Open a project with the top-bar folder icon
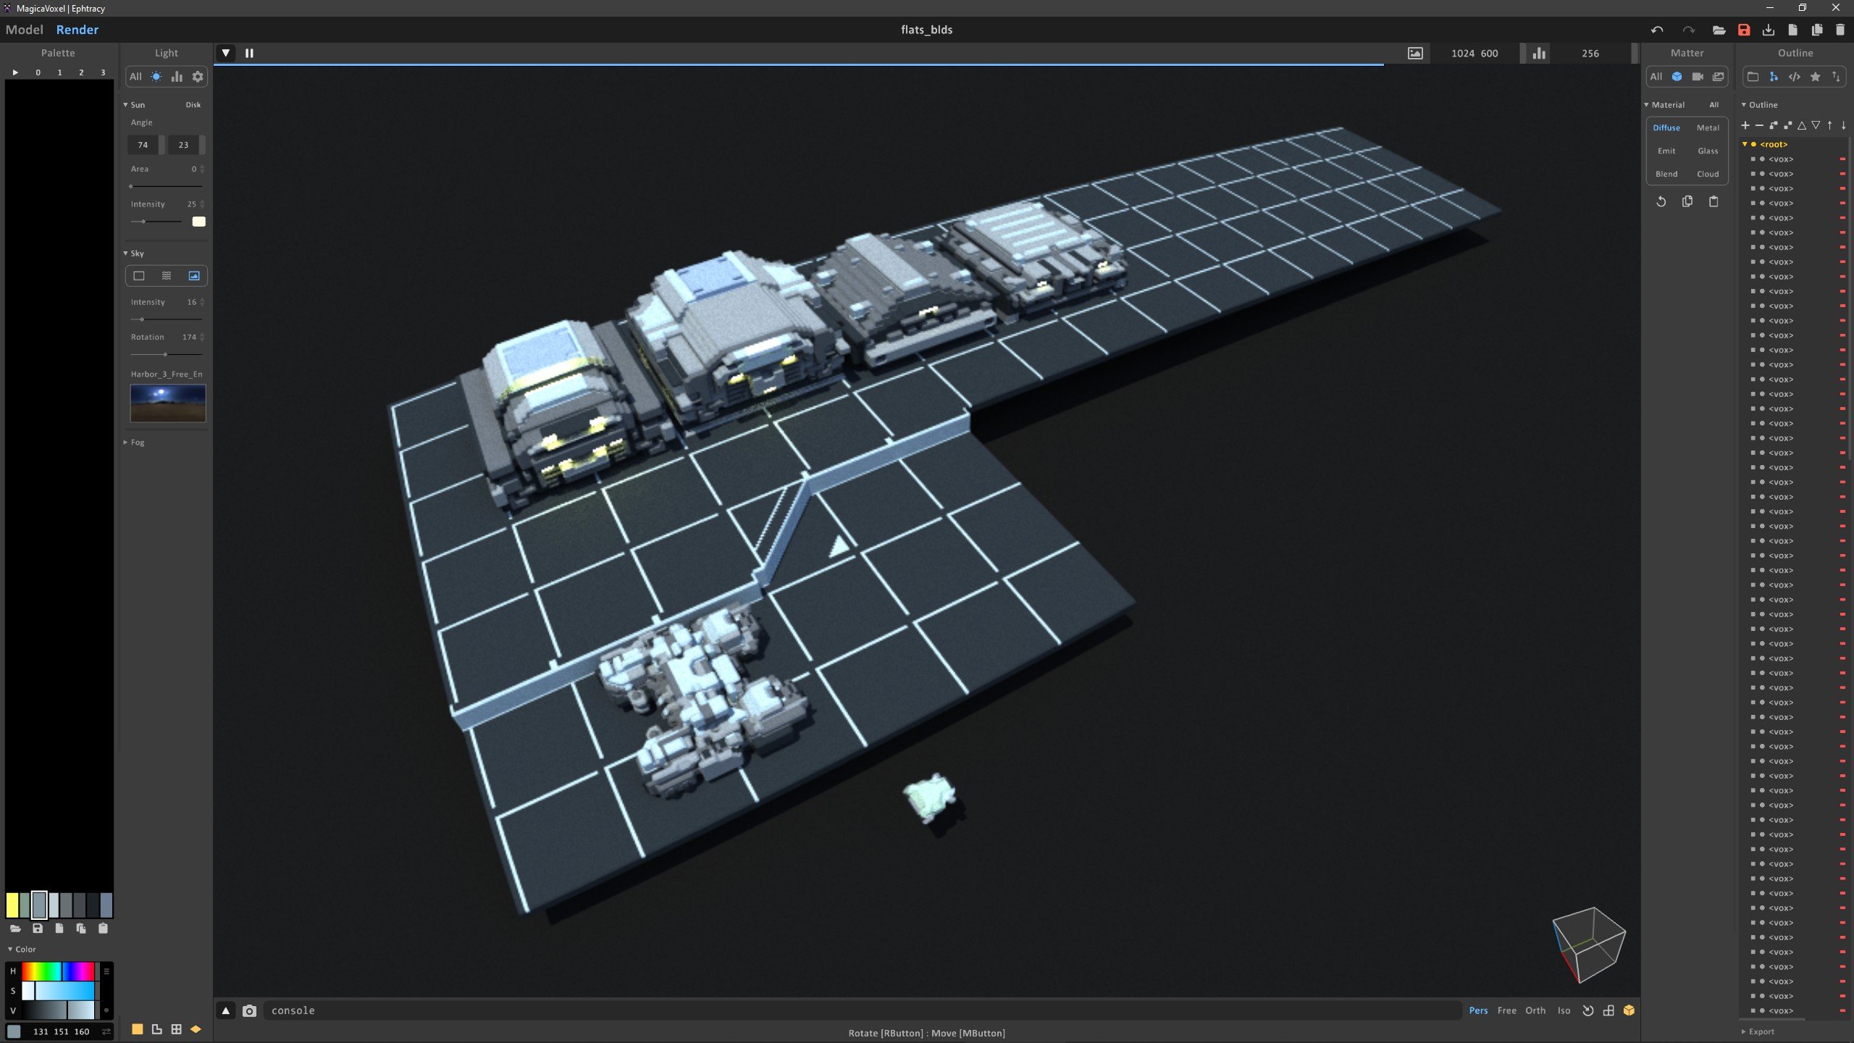The height and width of the screenshot is (1043, 1854). [x=1719, y=30]
